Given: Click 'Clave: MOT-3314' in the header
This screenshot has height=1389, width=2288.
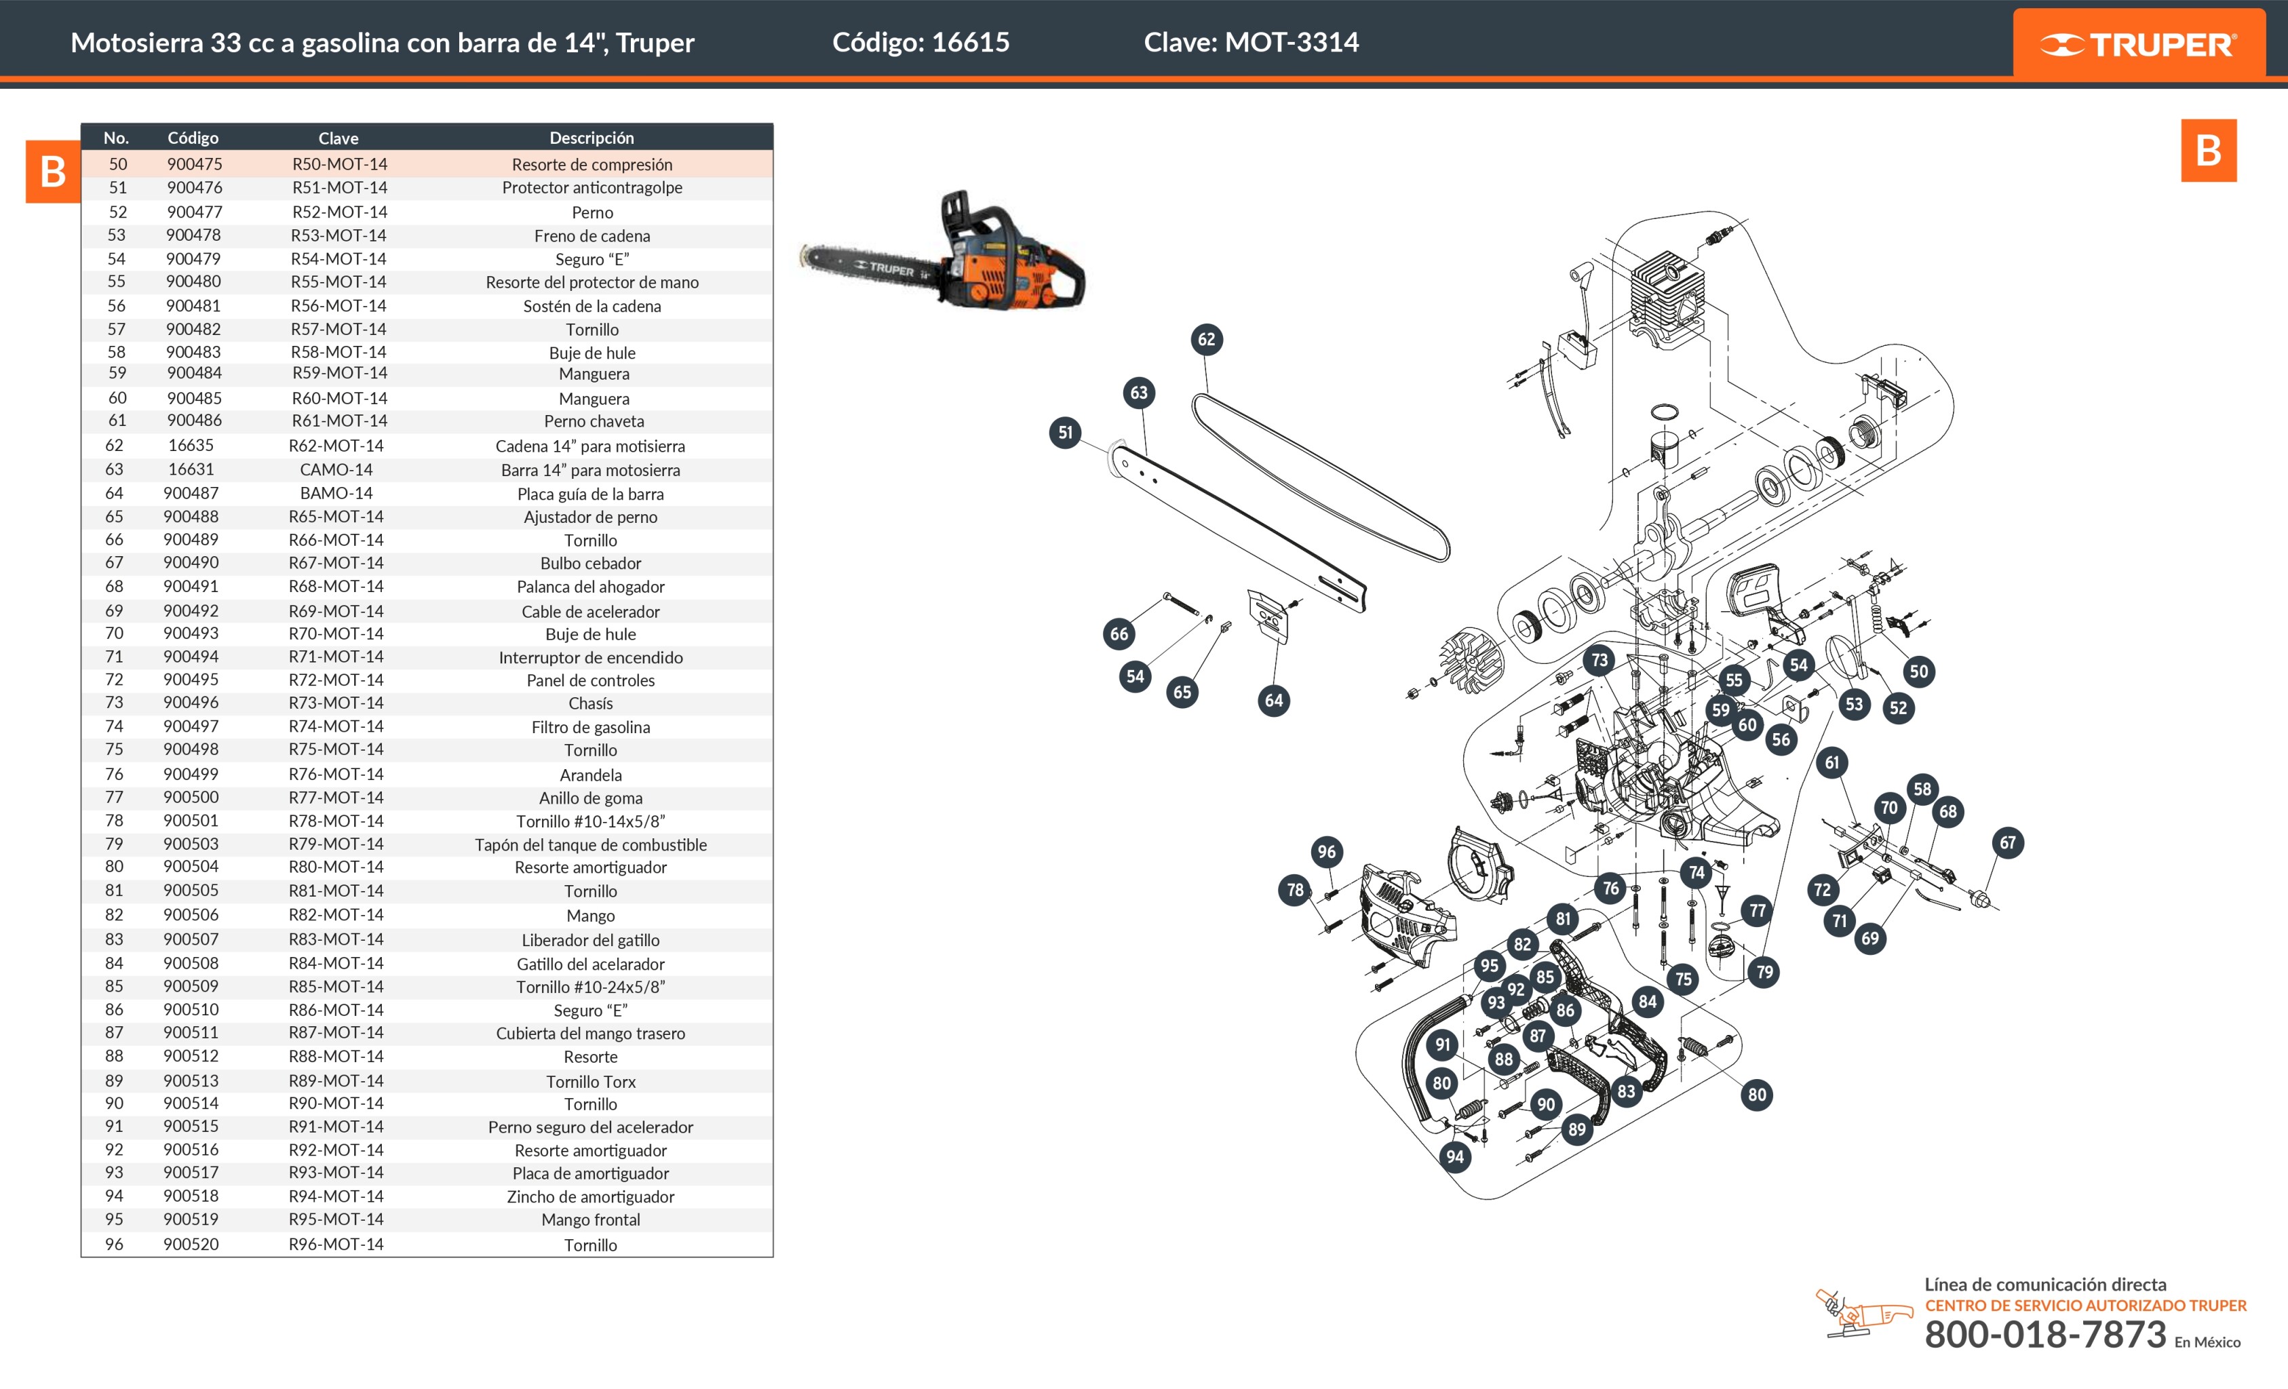Looking at the screenshot, I should pyautogui.click(x=1251, y=42).
